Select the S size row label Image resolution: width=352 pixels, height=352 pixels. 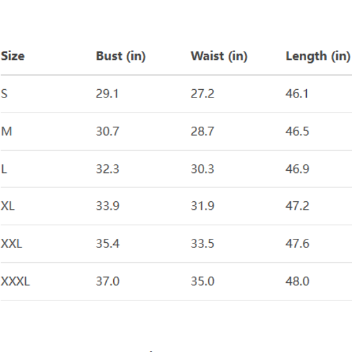[5, 94]
